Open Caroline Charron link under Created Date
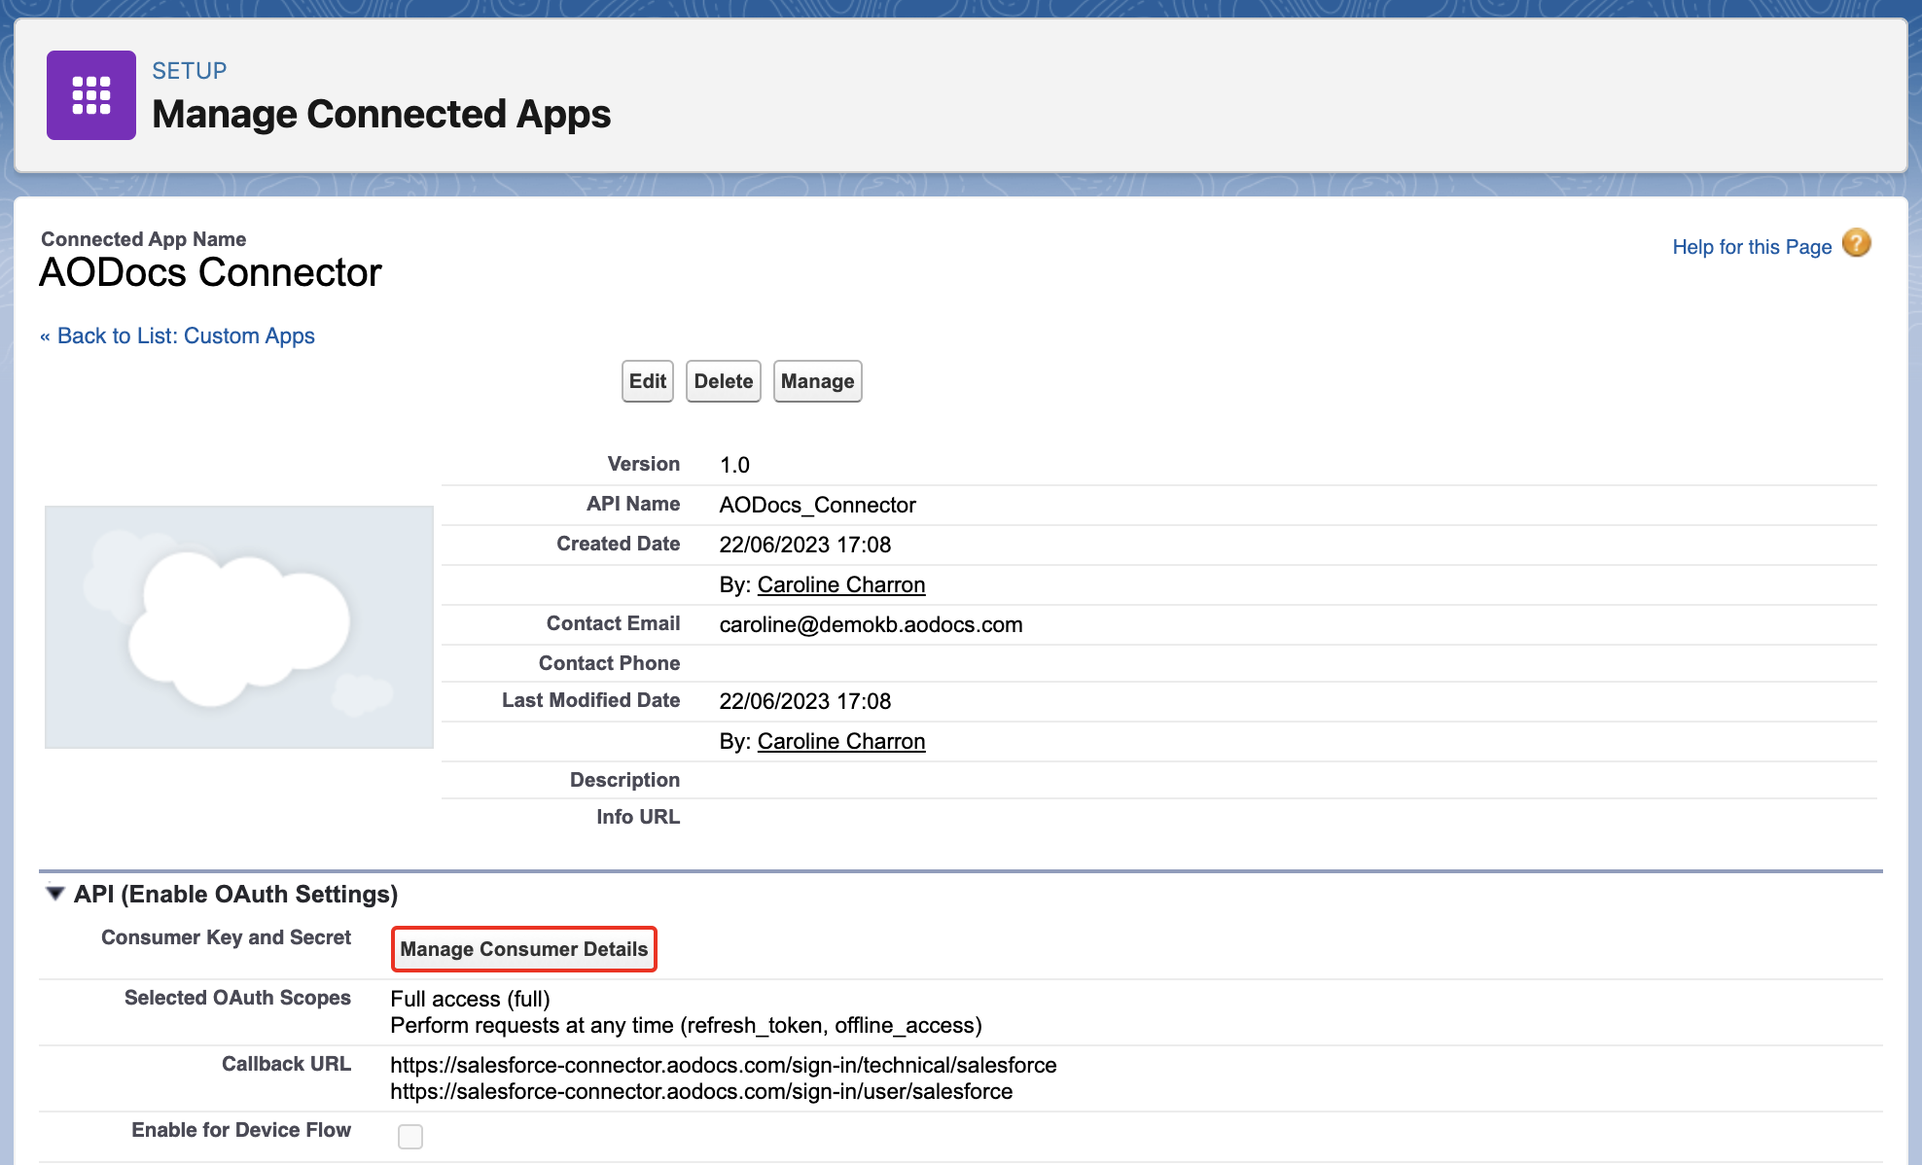Screen dimensions: 1922x1165 [840, 584]
